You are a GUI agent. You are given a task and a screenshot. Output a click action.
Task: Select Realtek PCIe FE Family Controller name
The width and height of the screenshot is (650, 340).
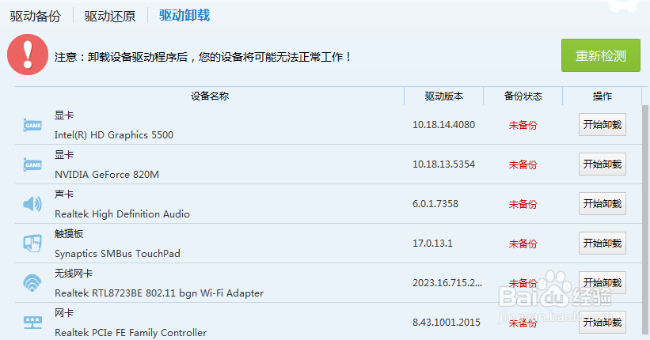click(131, 333)
